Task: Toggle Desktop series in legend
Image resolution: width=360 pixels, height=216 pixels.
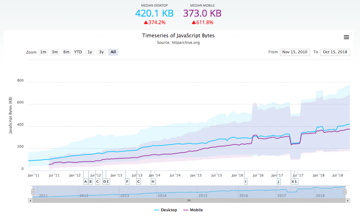Action: (166, 210)
